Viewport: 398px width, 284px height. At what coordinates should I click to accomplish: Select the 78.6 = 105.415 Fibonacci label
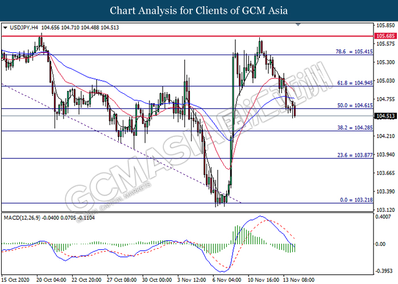pyautogui.click(x=354, y=52)
